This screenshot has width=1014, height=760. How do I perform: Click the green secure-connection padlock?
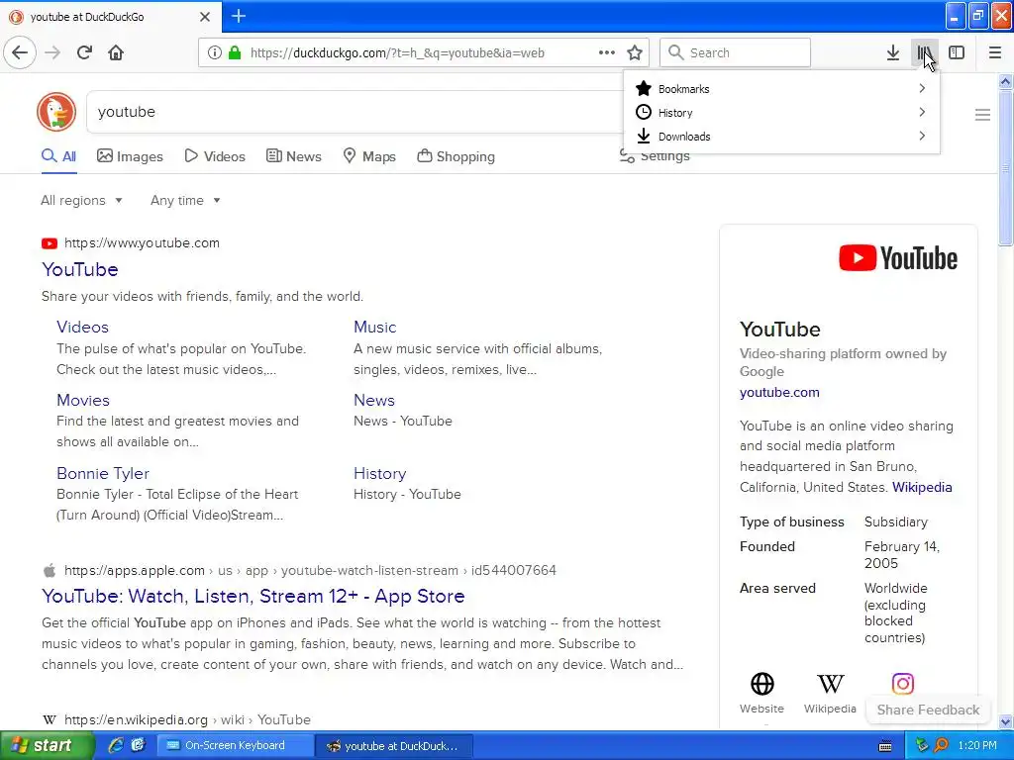(235, 52)
